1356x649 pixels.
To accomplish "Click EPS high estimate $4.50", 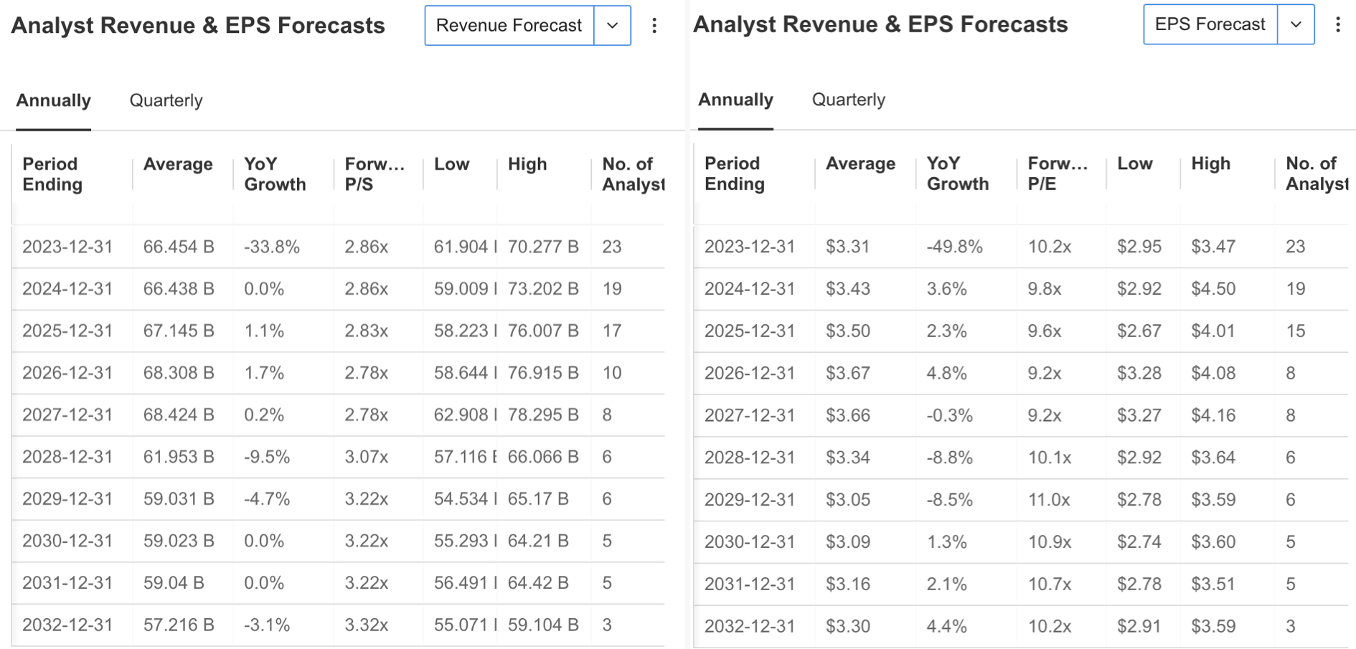I will 1213,288.
